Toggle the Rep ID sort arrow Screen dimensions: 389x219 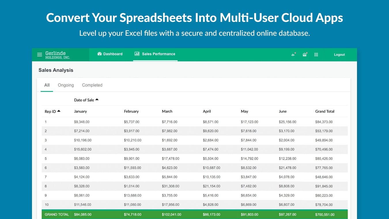click(59, 111)
